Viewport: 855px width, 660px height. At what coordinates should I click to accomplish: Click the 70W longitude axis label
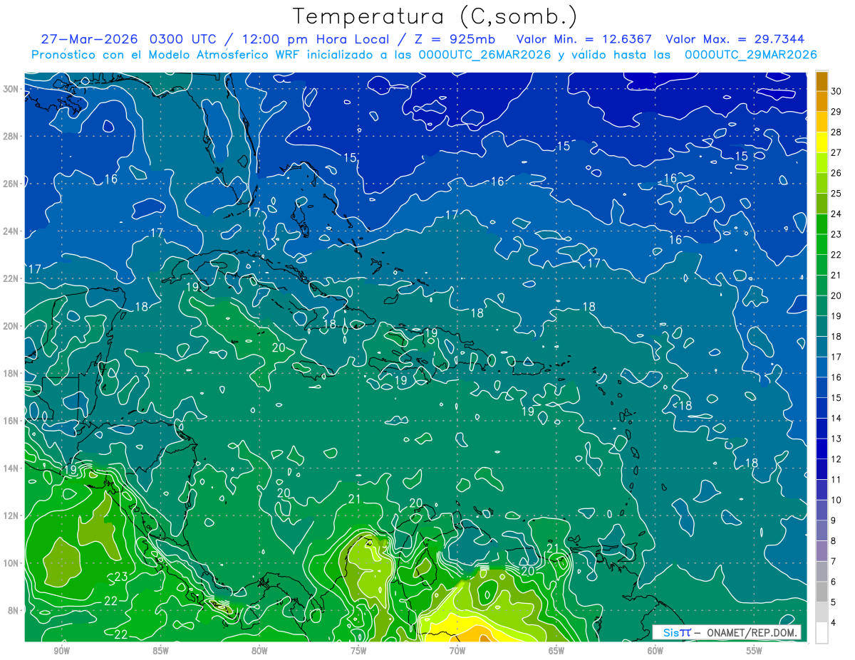click(x=457, y=651)
